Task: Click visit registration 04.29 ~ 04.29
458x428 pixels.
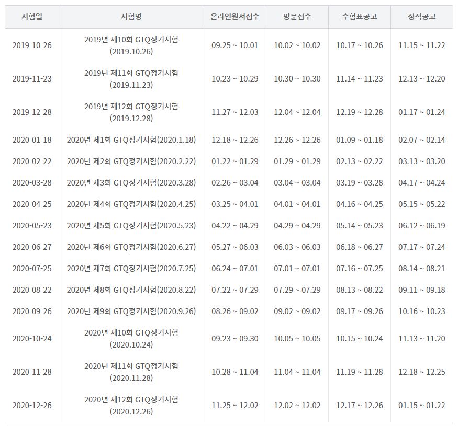Action: [x=297, y=226]
